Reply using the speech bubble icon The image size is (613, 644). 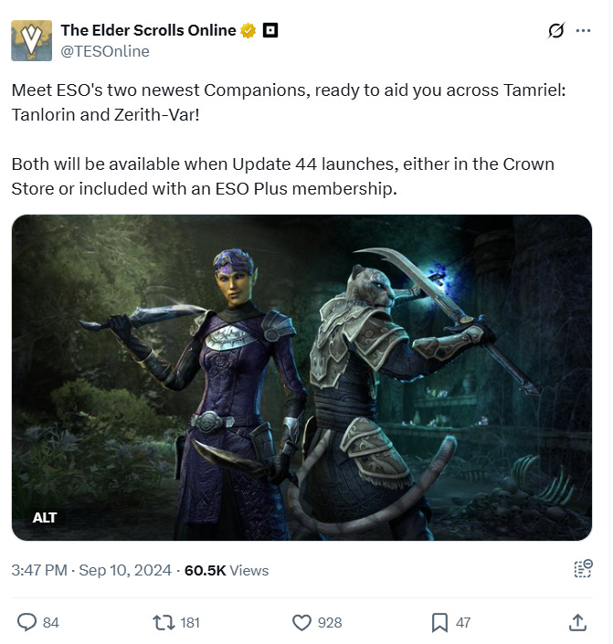coord(26,622)
